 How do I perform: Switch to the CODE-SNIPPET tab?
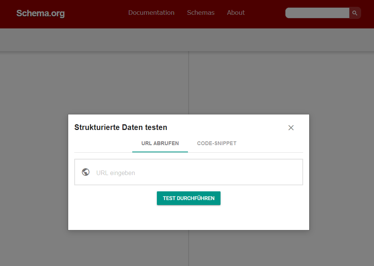[x=217, y=143]
